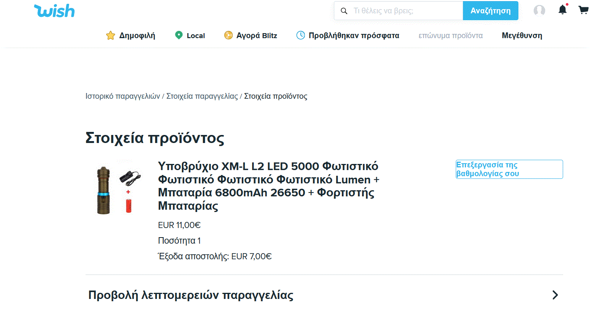Click the Wish logo
The width and height of the screenshot is (591, 310).
point(54,11)
